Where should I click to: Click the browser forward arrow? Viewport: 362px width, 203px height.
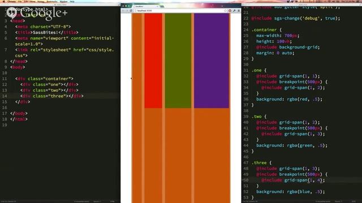(127, 11)
